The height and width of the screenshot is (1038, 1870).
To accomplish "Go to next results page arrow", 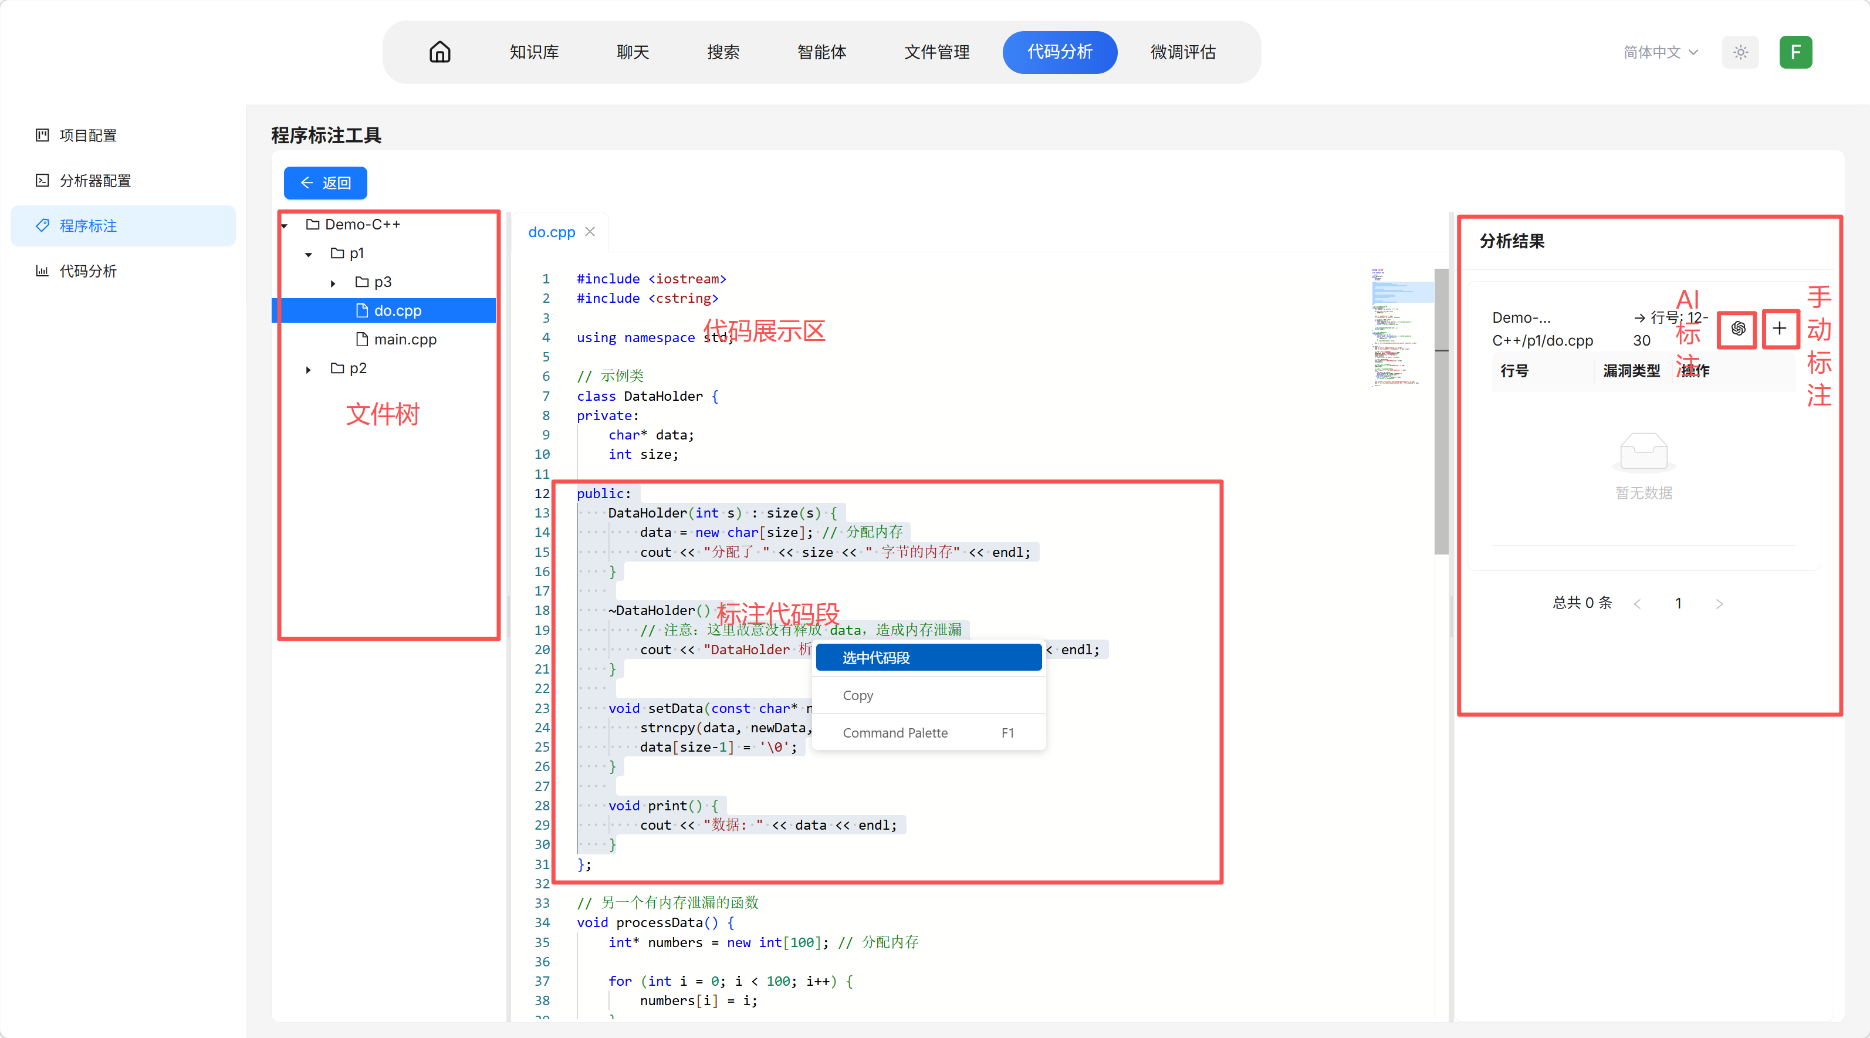I will tap(1719, 603).
